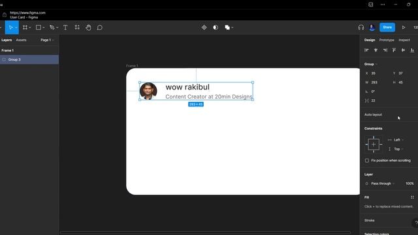The image size is (418, 235).
Task: Open the shape tools dropdown arrow
Action: (44, 27)
